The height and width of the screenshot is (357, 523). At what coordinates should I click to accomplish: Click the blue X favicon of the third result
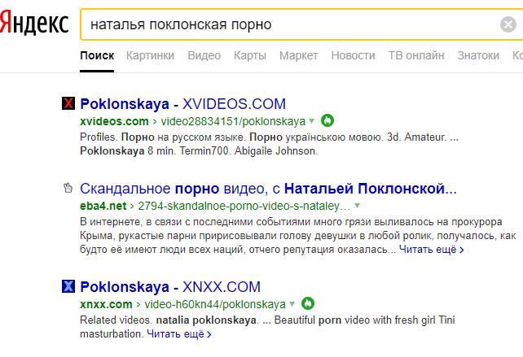pos(68,286)
